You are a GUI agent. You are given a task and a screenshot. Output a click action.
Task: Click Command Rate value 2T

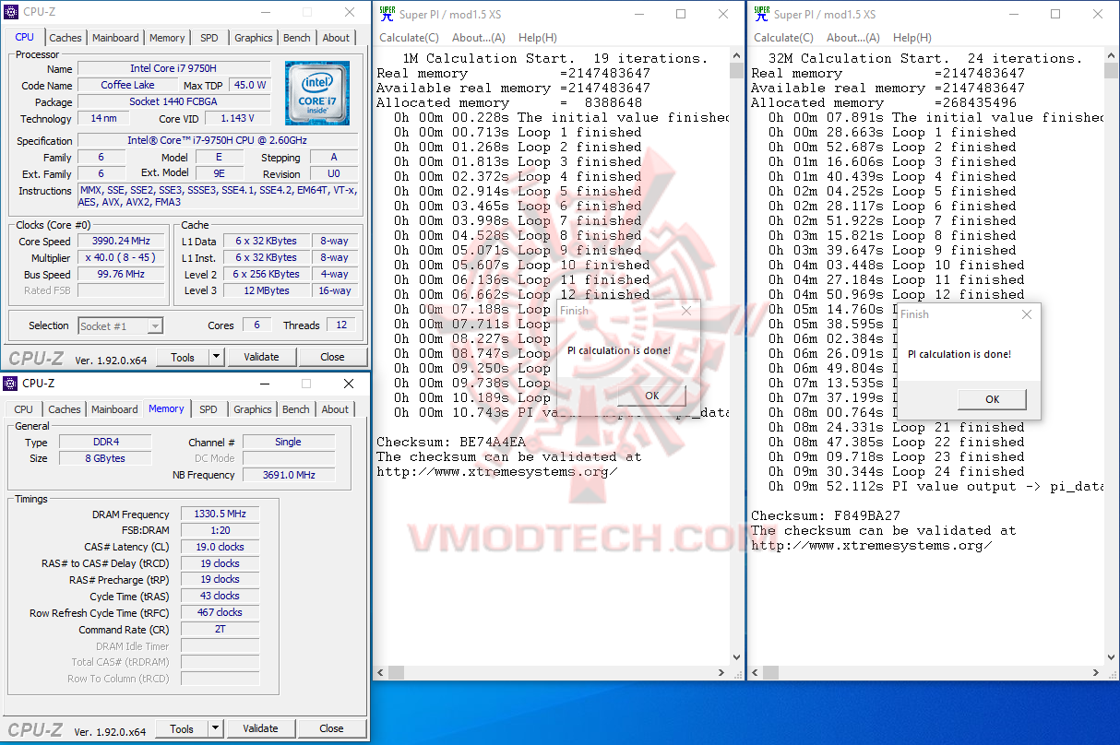pos(220,629)
